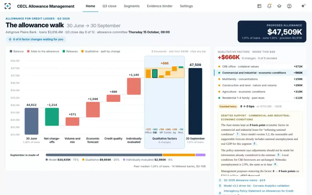Screen dimensions: 312x195
Task: Open the AI sparkle assistant icon
Action: (303, 6)
